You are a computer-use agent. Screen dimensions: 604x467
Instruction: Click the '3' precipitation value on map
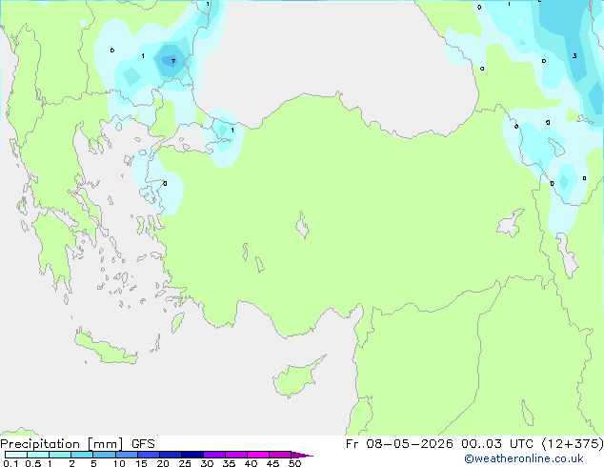(574, 56)
